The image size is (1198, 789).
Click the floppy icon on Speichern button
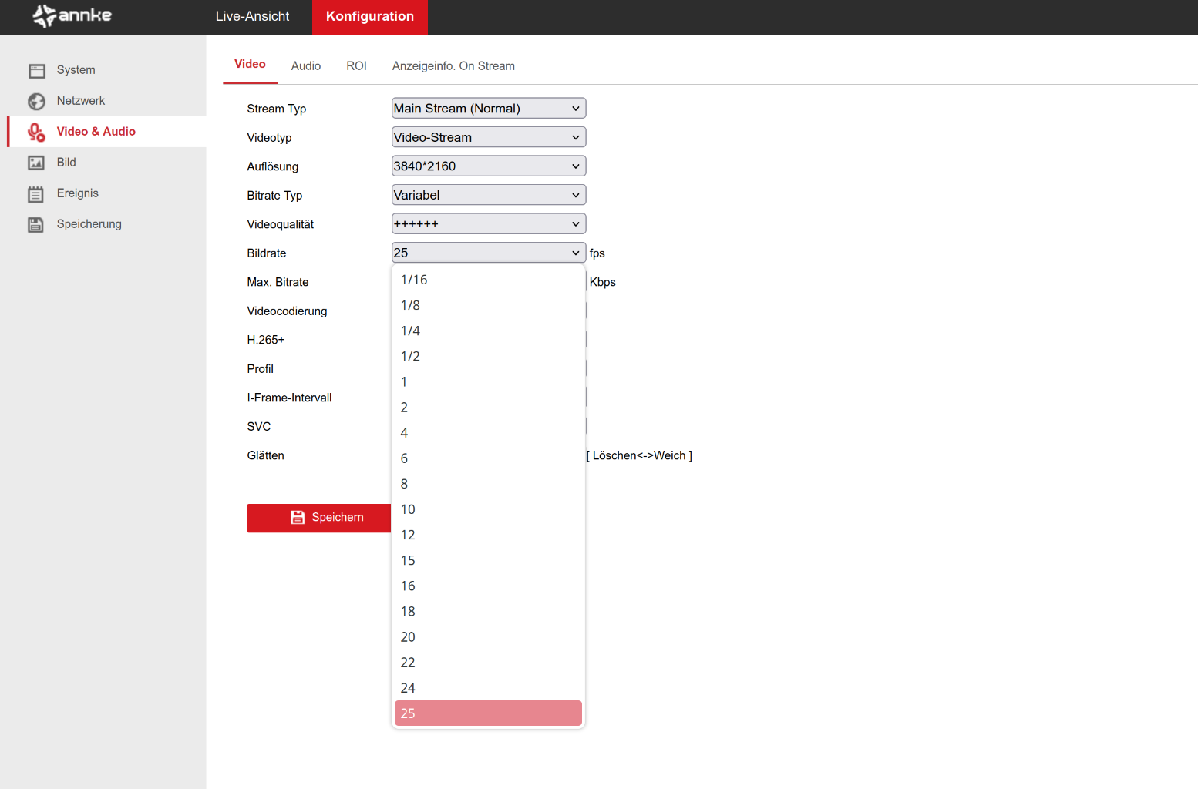click(x=298, y=518)
